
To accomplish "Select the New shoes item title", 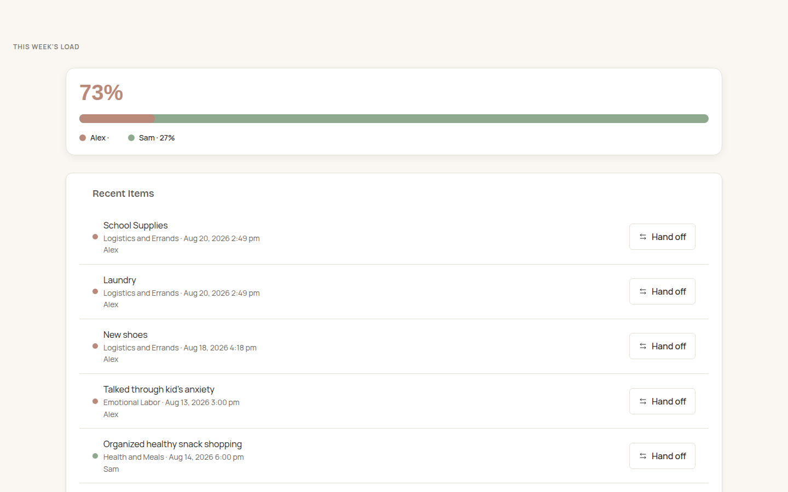I will [x=125, y=335].
